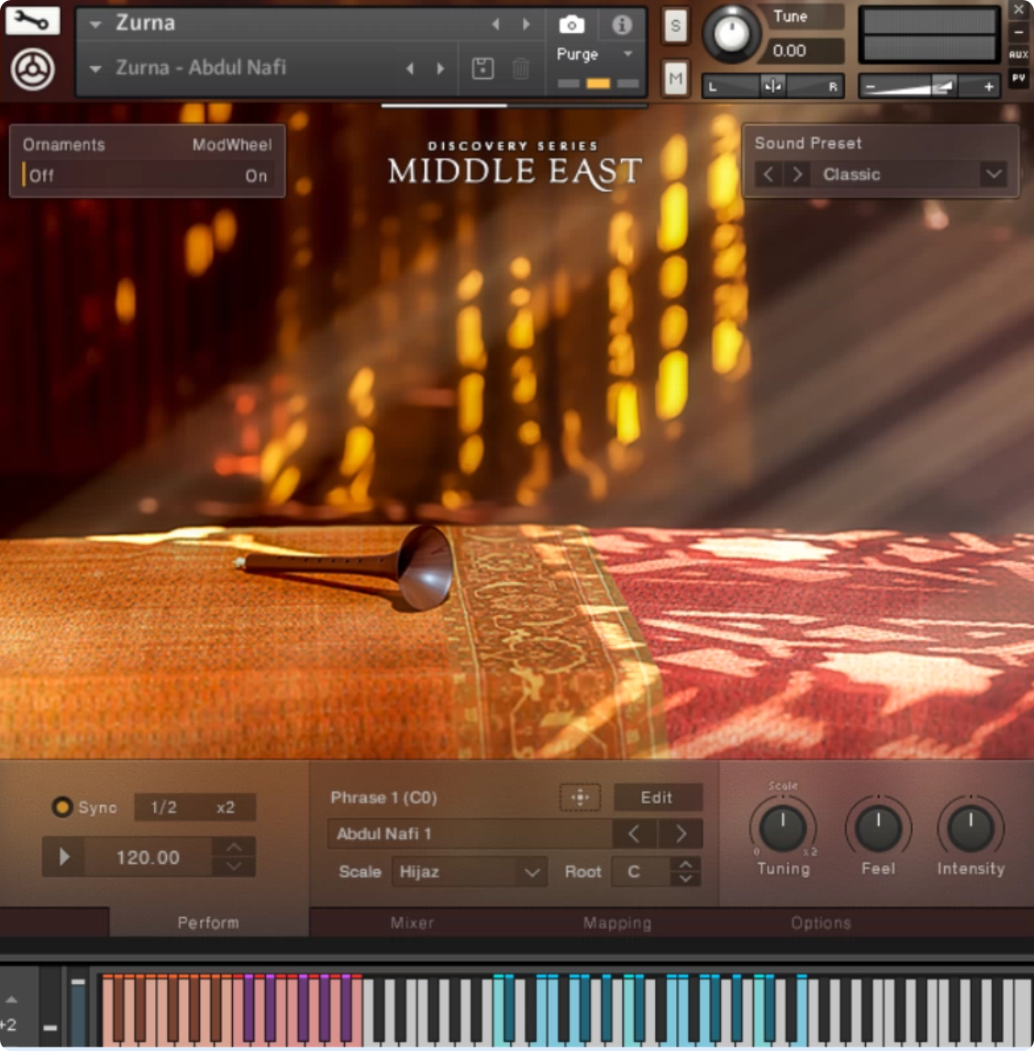
Task: Switch to the Options tab
Action: click(821, 922)
